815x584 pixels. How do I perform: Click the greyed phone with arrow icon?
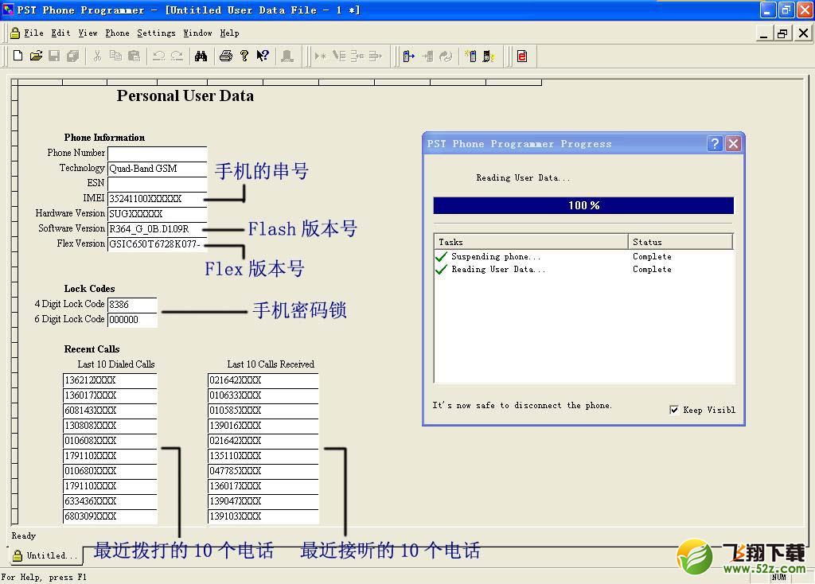pos(427,56)
